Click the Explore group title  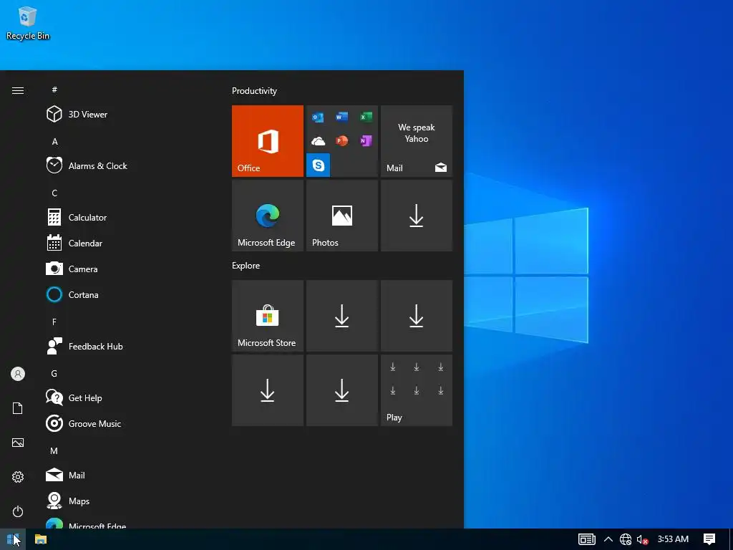(246, 265)
